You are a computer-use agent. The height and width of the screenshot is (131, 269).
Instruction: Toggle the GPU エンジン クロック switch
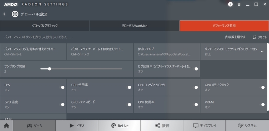tap(195, 87)
